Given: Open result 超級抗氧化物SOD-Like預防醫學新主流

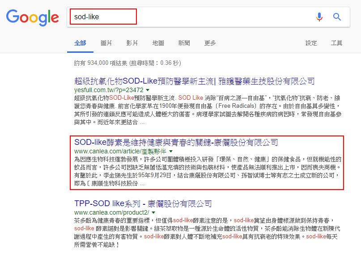Looking at the screenshot, I should [x=194, y=81].
